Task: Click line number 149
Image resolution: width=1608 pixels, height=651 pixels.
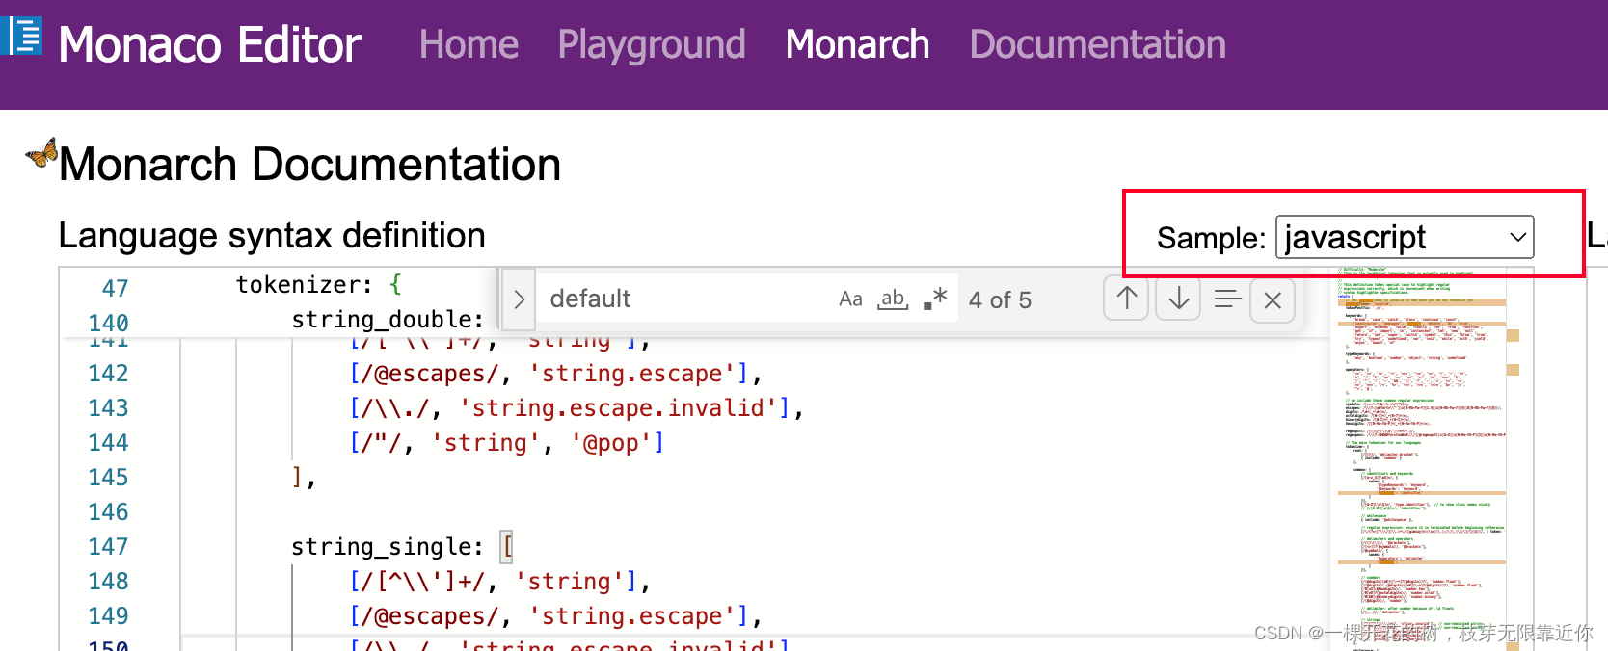Action: (x=108, y=616)
